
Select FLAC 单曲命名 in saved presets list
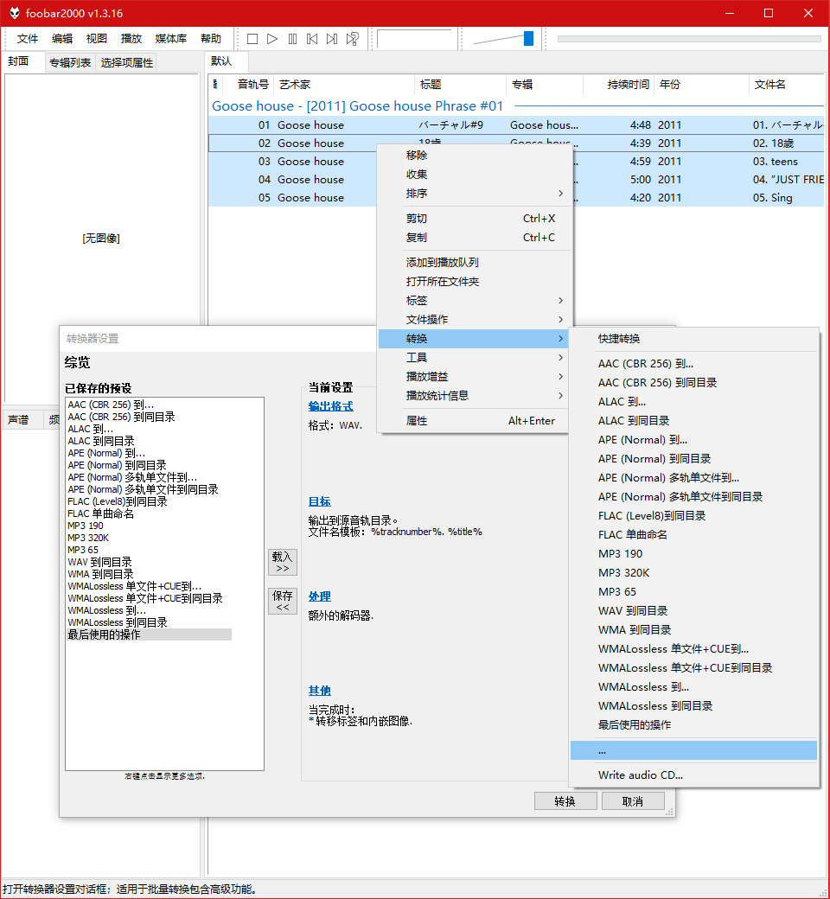(x=100, y=513)
